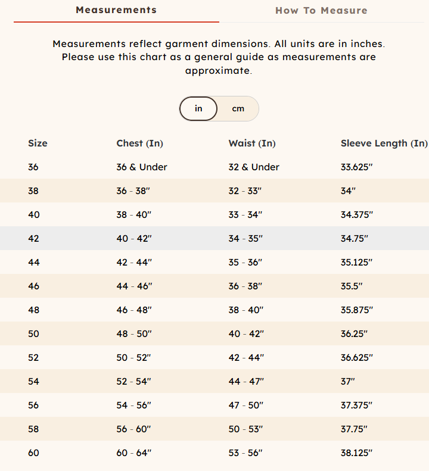Open the How To Measure tab
429x471 pixels.
tap(321, 11)
